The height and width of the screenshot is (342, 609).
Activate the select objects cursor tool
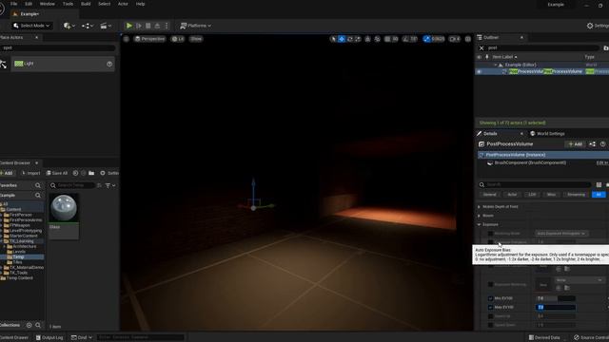coord(333,39)
